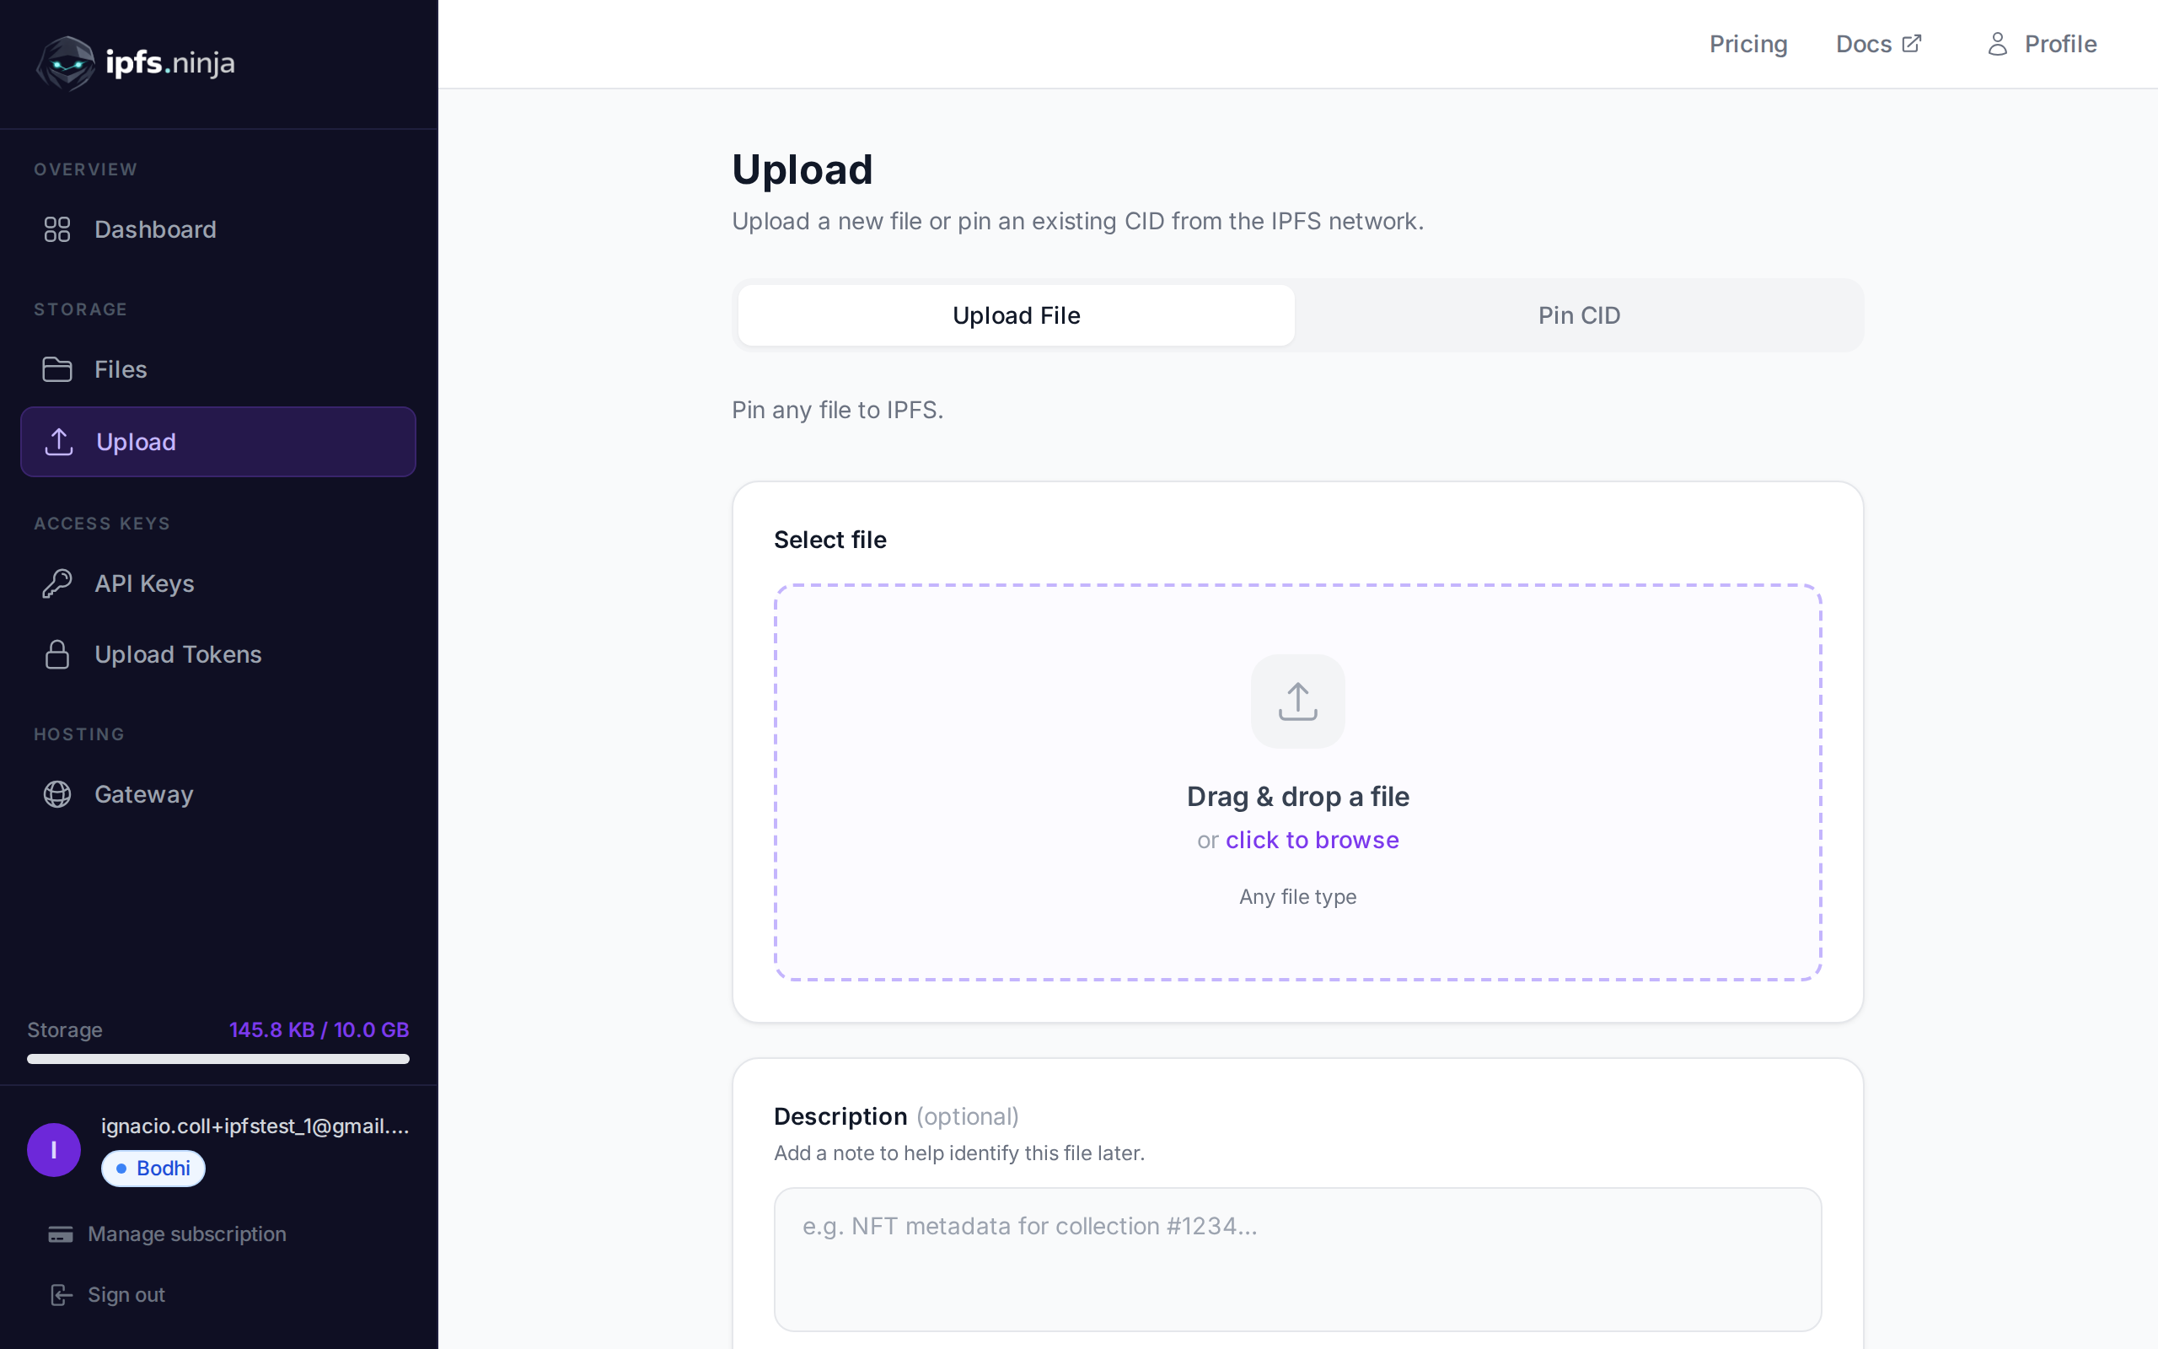Image resolution: width=2158 pixels, height=1349 pixels.
Task: Click the Upload Tokens padlock icon
Action: (x=56, y=654)
